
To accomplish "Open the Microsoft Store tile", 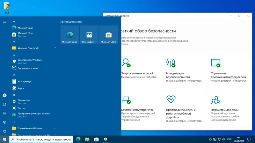I will 108,35.
